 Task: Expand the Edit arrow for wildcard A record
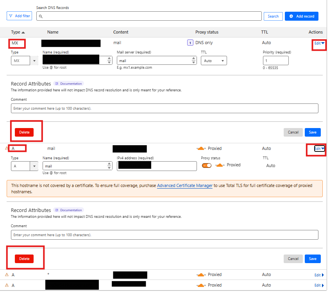319,275
